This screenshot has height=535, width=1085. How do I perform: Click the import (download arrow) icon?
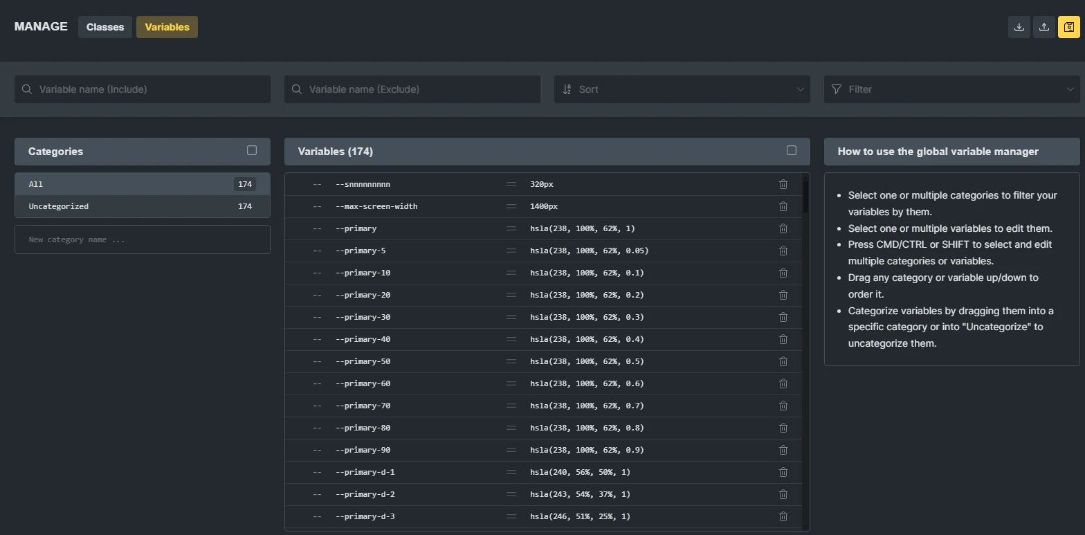pyautogui.click(x=1019, y=27)
